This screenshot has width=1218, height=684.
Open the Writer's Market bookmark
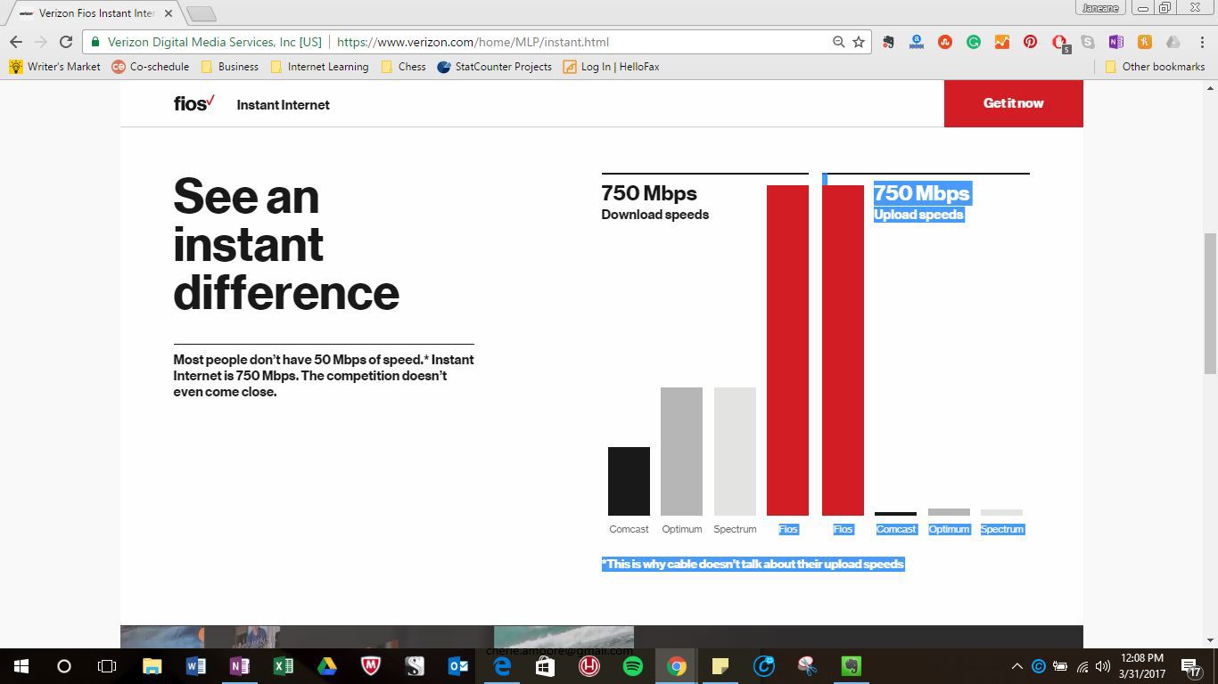[55, 67]
